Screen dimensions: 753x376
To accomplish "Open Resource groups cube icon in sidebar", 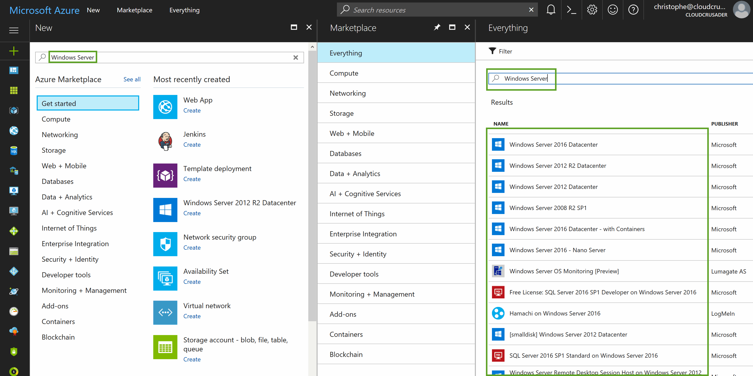I will pos(14,111).
